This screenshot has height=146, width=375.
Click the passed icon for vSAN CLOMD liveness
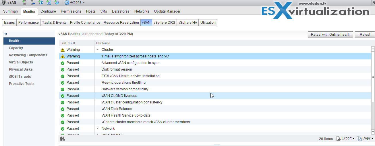[63, 96]
